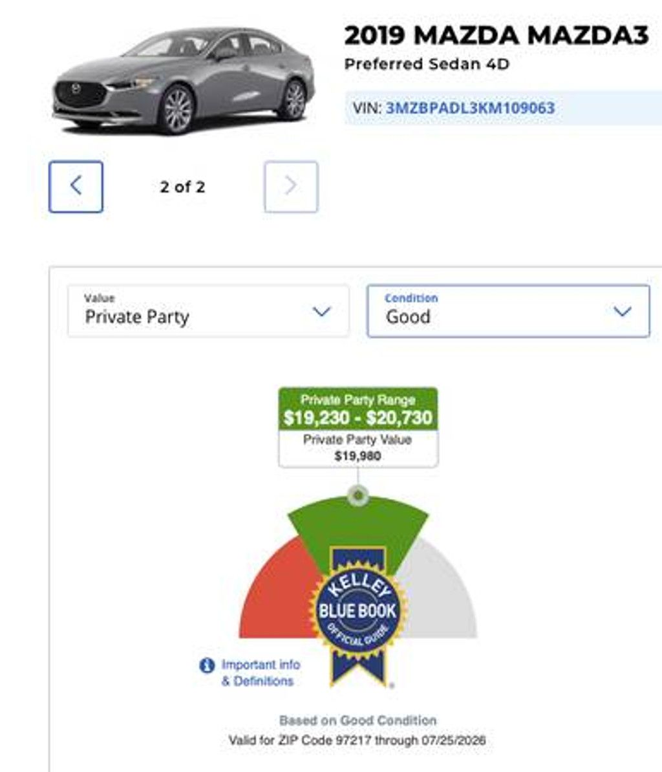
Task: Expand the chevron in the Condition selector
Action: point(622,311)
